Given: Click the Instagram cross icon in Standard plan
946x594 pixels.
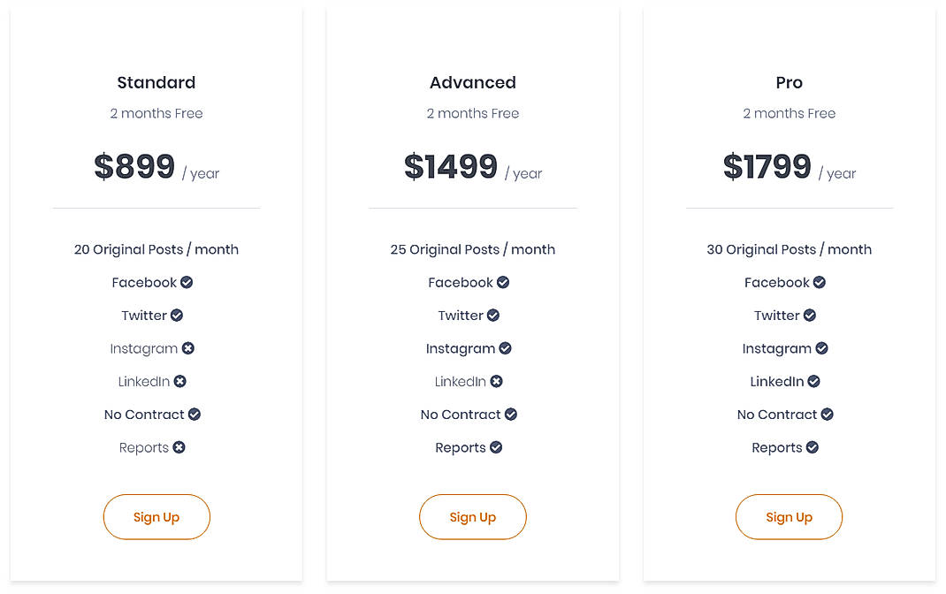Looking at the screenshot, I should (x=187, y=348).
